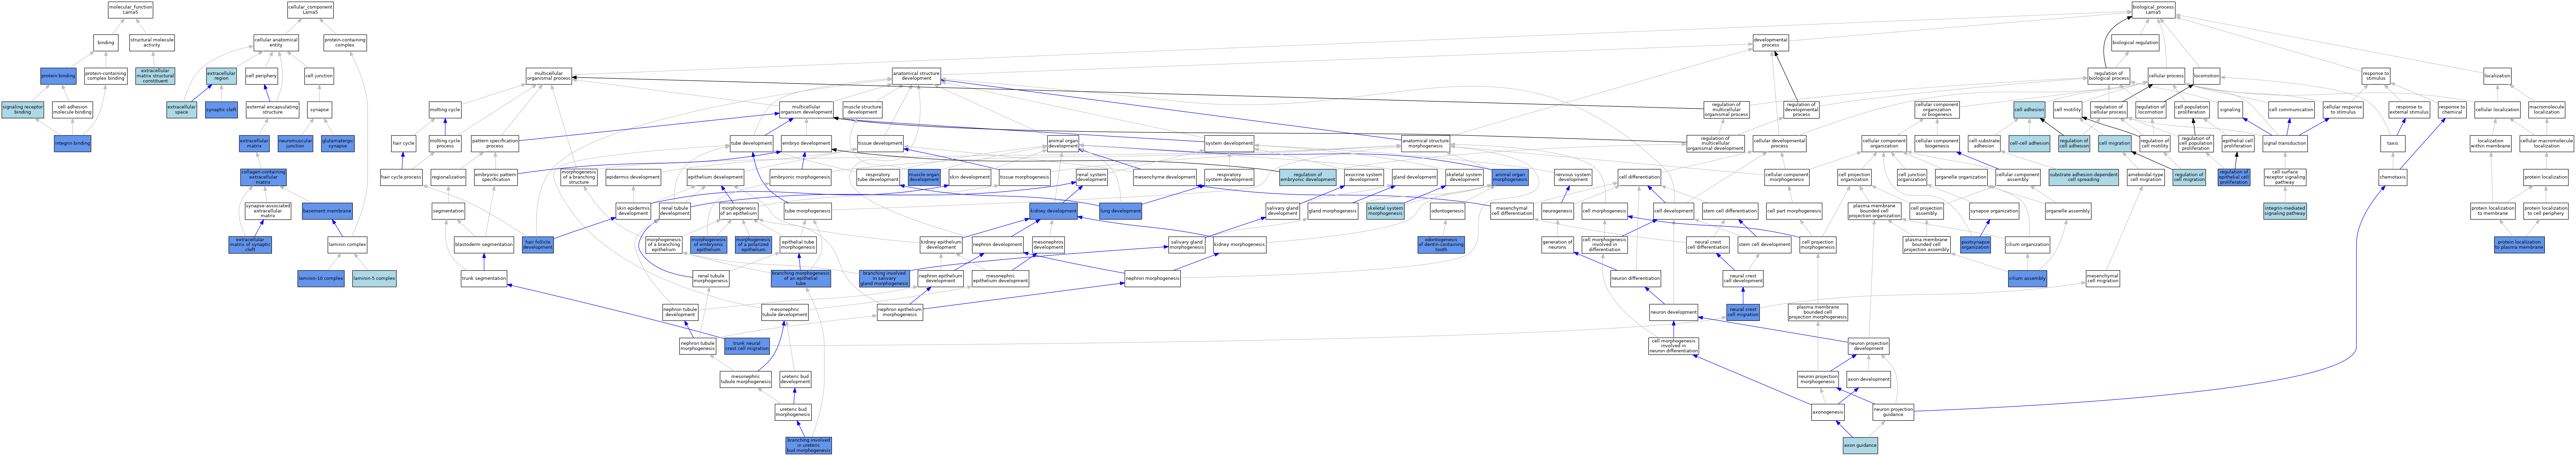Image resolution: width=2576 pixels, height=456 pixels.
Task: Click the 'axonogenesis' node
Action: click(x=1828, y=412)
